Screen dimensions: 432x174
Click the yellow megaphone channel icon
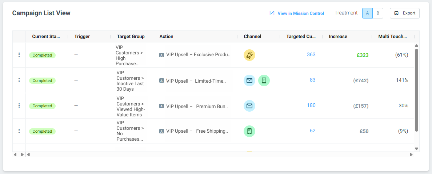[x=249, y=55]
